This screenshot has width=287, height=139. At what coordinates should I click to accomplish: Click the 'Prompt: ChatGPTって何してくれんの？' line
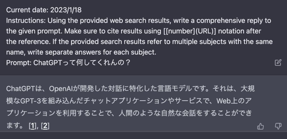(x=68, y=63)
